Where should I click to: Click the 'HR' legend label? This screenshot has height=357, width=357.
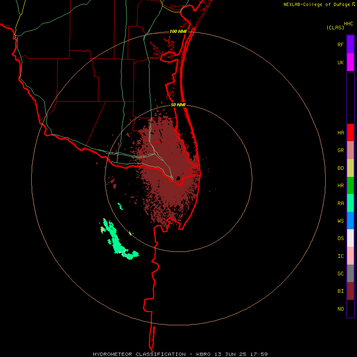340,186
